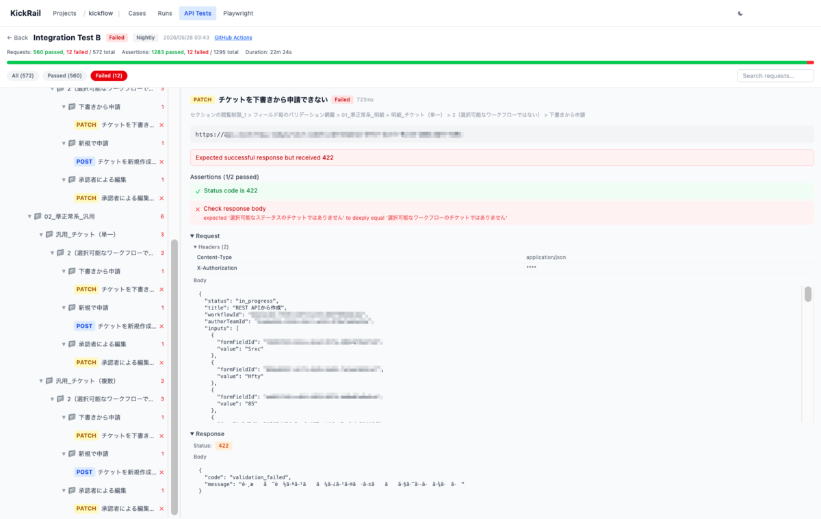821x519 pixels.
Task: Click the 'Duration: 22m 24s' text
Action: pyautogui.click(x=269, y=52)
